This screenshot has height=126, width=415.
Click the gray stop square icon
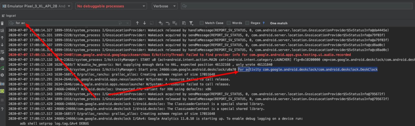coord(2,100)
